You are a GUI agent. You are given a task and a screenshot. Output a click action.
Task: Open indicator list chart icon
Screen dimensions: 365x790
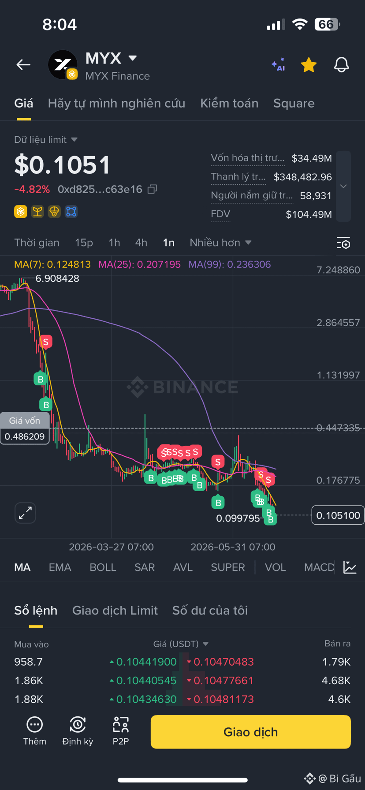(x=350, y=567)
